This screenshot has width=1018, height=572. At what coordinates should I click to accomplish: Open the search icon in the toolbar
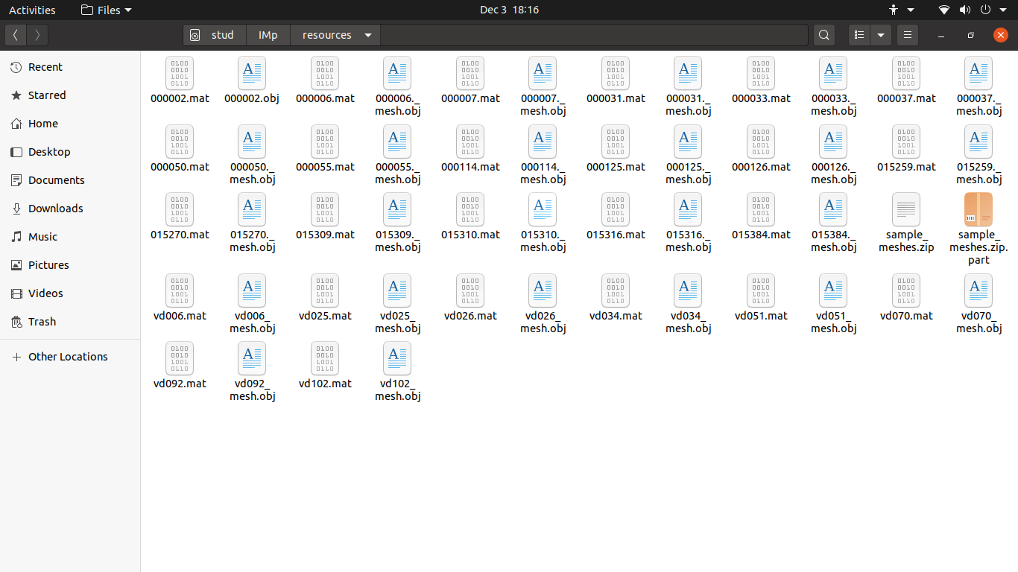pyautogui.click(x=823, y=34)
